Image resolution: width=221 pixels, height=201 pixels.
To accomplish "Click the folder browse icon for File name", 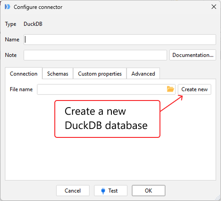I will pos(170,89).
